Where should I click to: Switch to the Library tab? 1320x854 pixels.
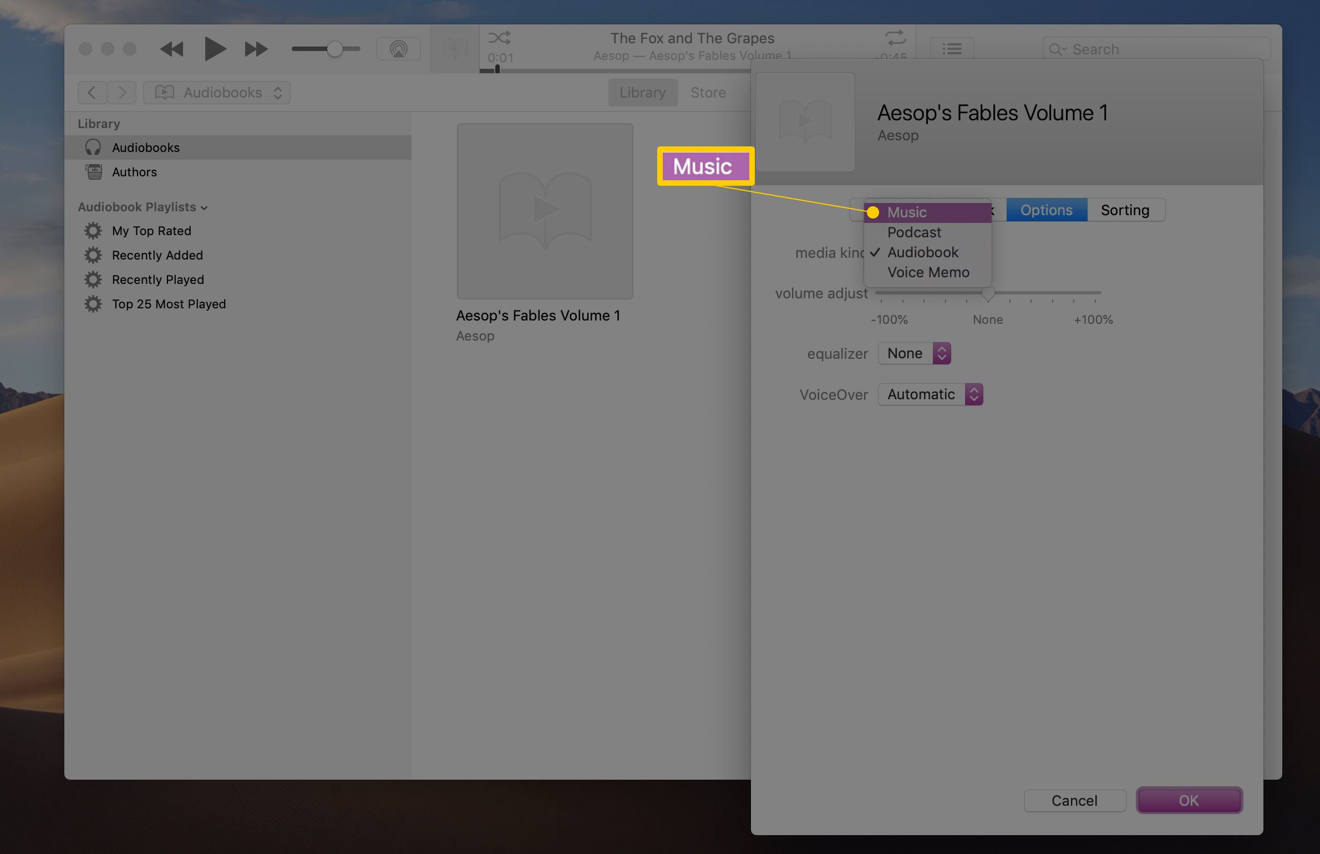point(642,92)
